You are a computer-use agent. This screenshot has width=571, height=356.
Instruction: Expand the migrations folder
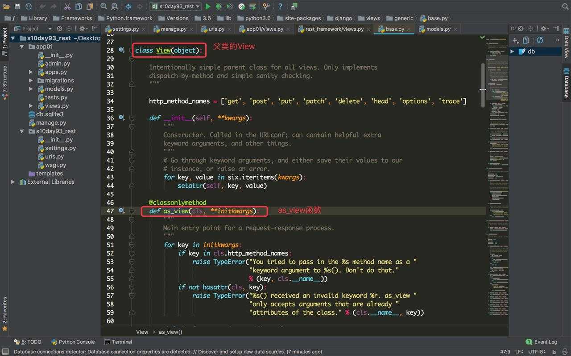pos(31,81)
